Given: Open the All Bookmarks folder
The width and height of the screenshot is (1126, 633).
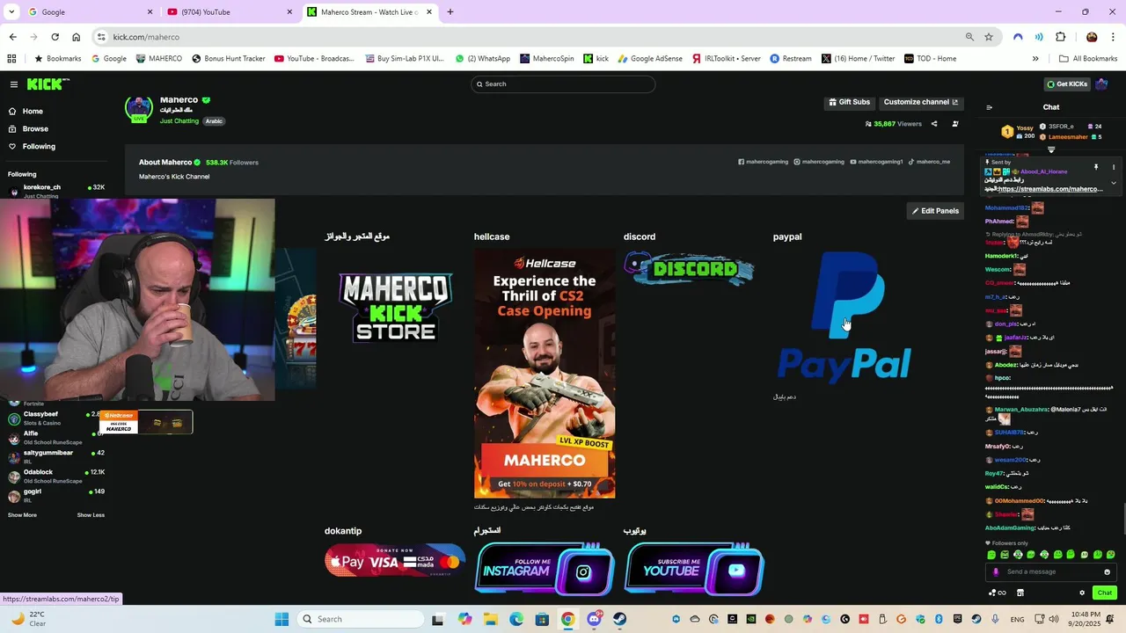Looking at the screenshot, I should tap(1088, 59).
